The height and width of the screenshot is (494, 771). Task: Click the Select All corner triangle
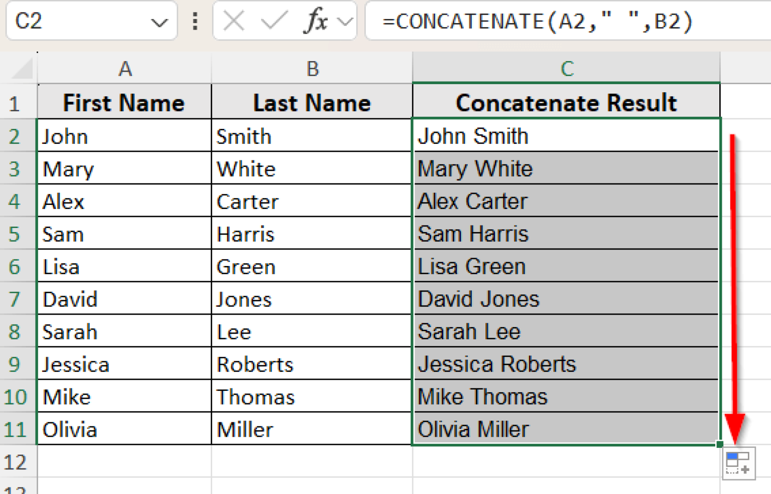point(23,69)
